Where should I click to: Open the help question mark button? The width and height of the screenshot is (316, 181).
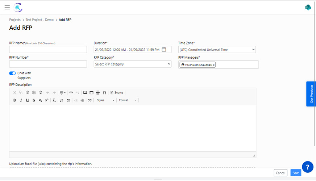(308, 167)
